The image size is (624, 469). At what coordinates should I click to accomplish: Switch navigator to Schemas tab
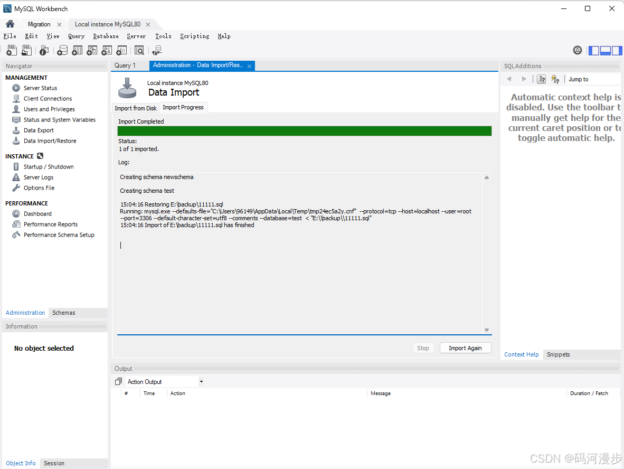tap(64, 313)
